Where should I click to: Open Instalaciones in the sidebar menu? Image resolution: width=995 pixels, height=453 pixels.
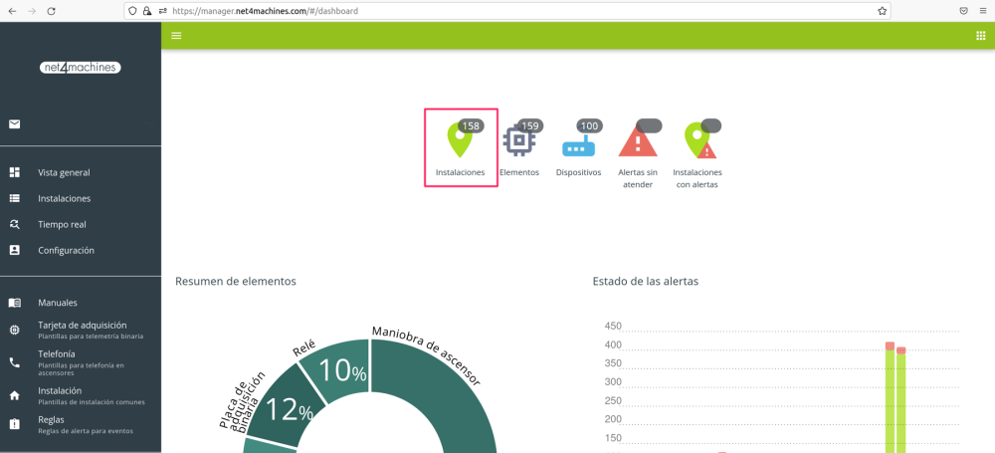tap(64, 198)
